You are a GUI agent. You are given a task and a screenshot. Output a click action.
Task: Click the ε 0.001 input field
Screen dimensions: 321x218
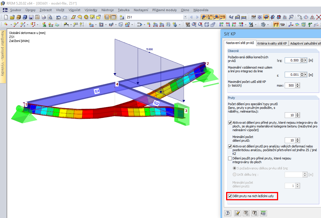click(x=292, y=75)
